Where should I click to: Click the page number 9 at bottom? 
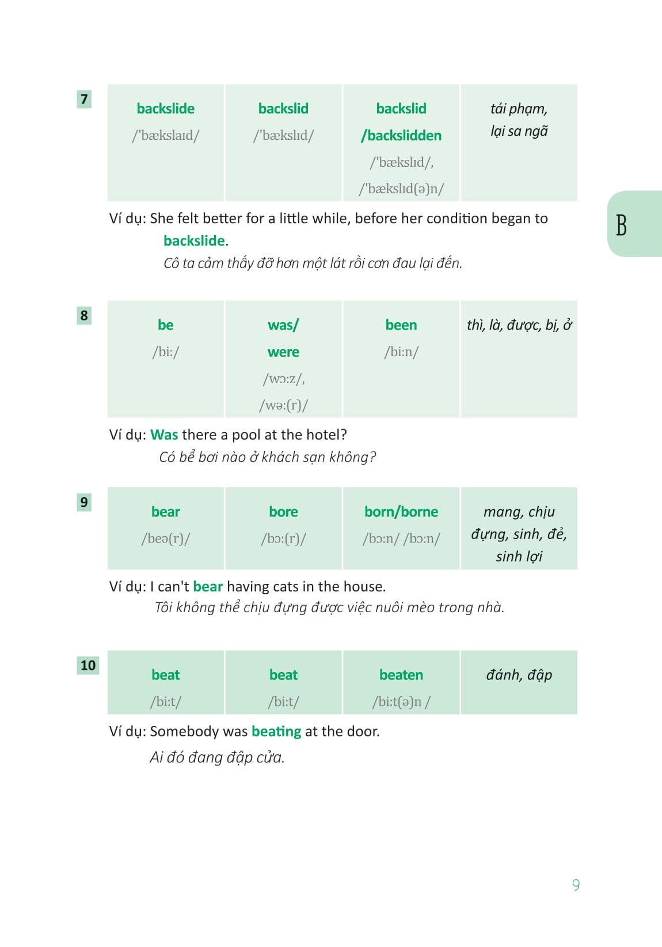coord(576,885)
